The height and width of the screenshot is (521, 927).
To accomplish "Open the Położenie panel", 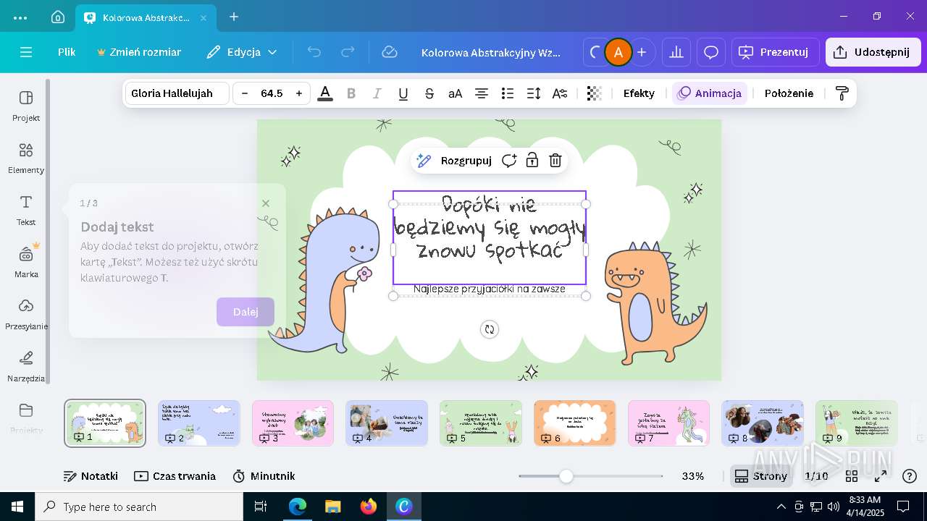I will click(x=789, y=93).
